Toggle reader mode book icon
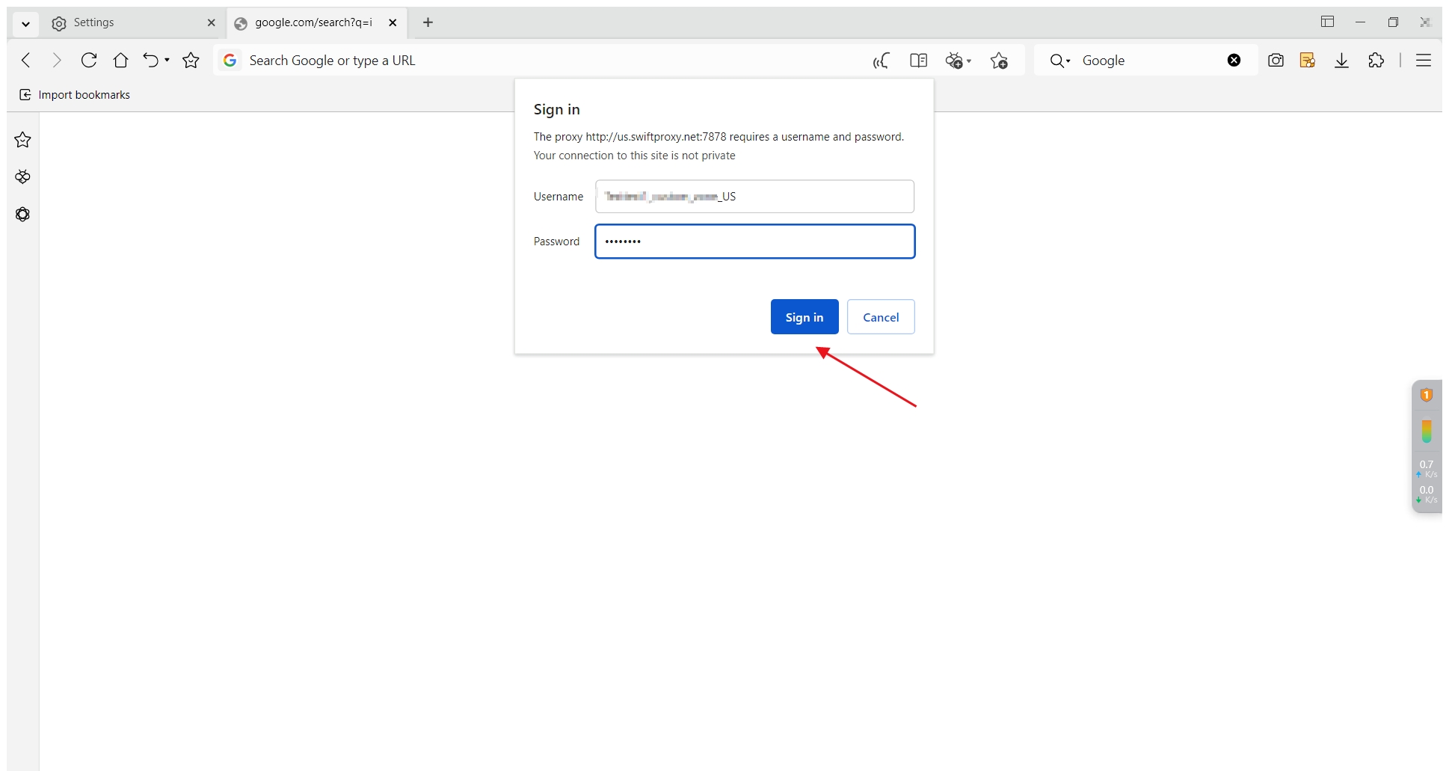 click(918, 61)
